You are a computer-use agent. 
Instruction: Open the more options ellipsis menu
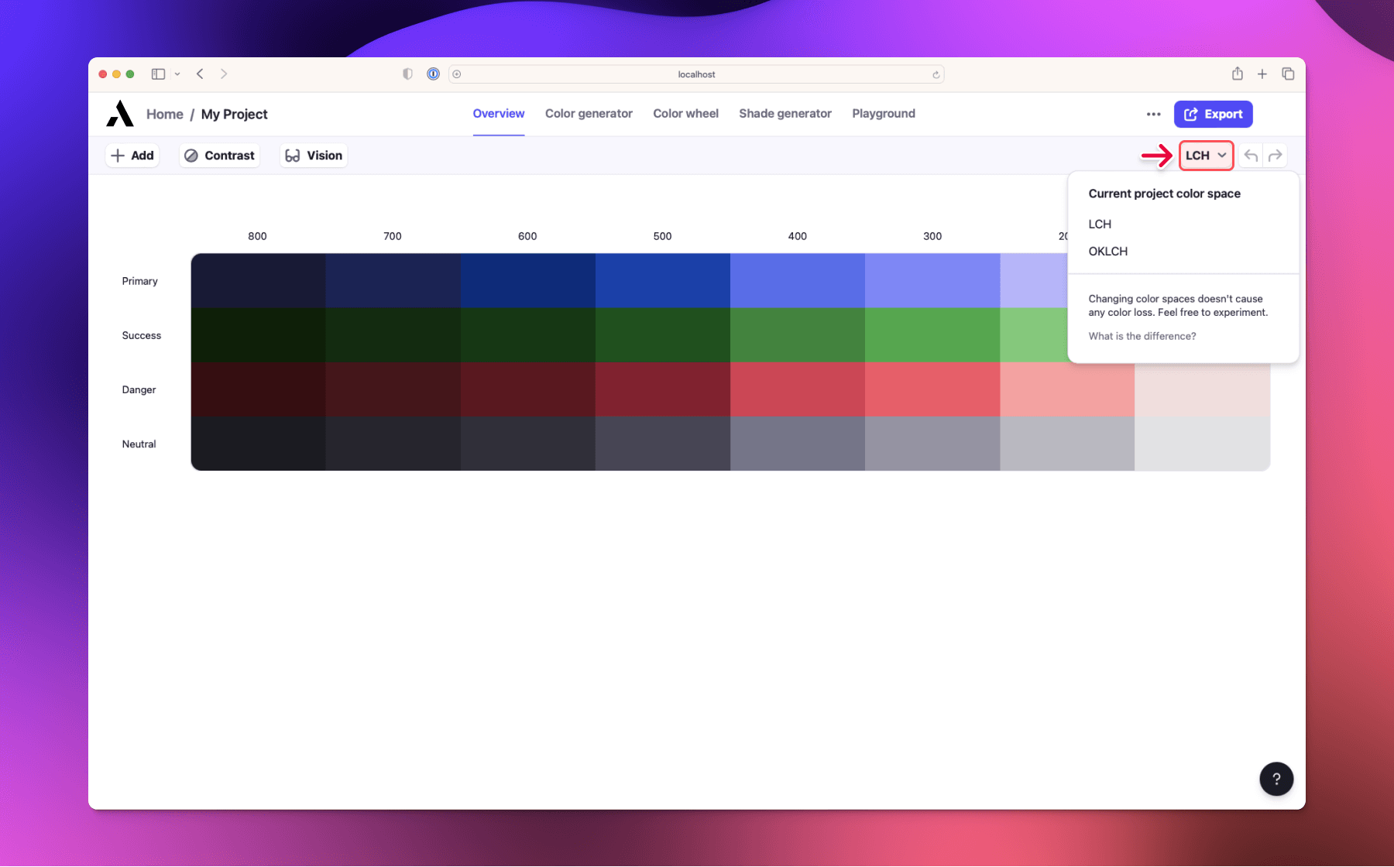(x=1153, y=114)
